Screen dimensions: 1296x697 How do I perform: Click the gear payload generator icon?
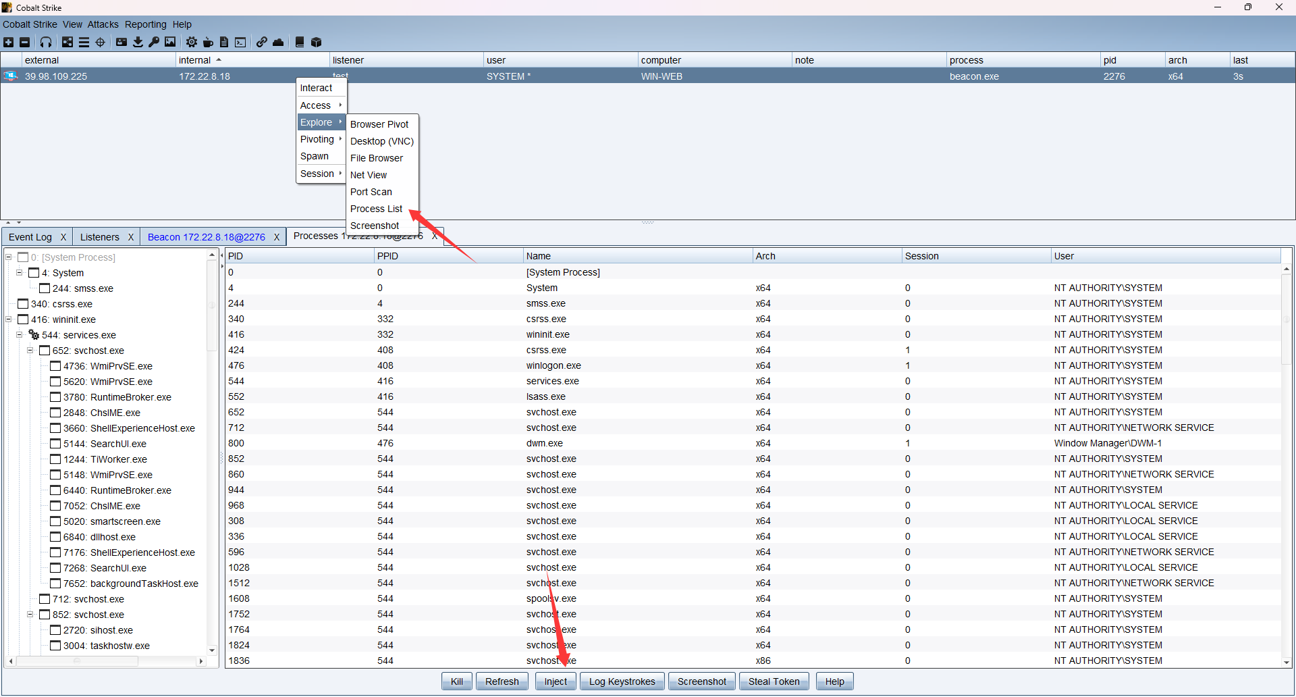click(192, 42)
